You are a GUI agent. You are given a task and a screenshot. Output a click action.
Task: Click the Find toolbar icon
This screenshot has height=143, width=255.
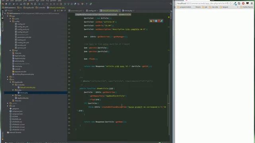click(x=32, y=4)
